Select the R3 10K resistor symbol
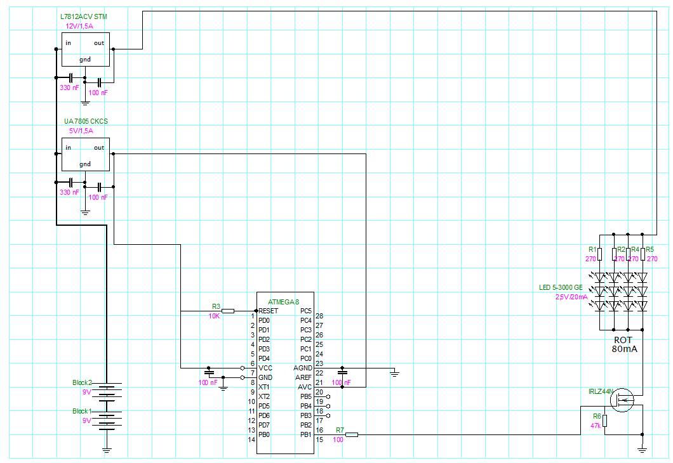This screenshot has height=463, width=673. (x=228, y=311)
